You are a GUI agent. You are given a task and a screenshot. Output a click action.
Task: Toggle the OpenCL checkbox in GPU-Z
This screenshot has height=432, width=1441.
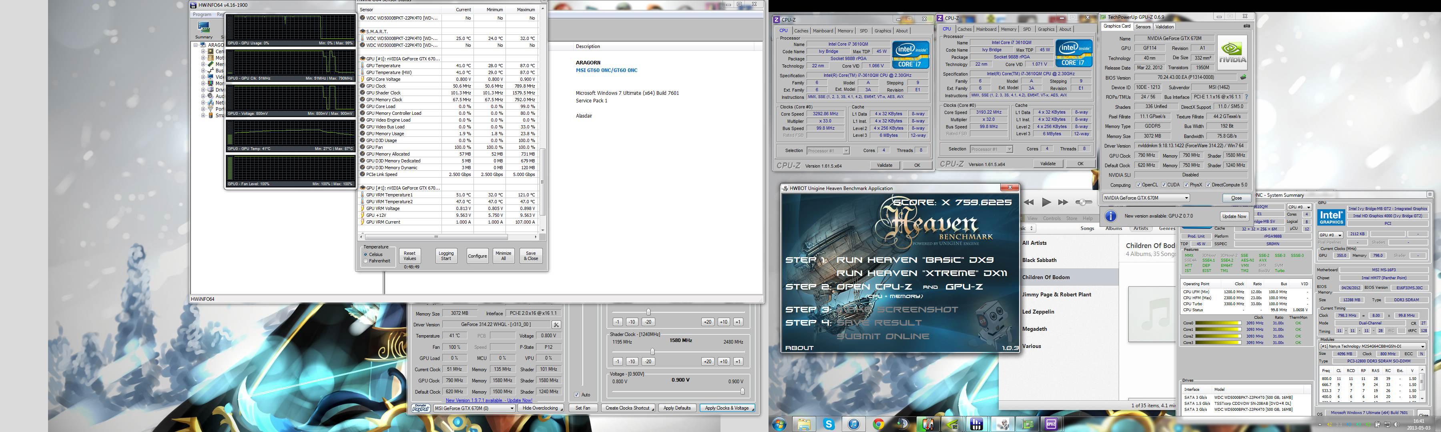[x=1138, y=185]
